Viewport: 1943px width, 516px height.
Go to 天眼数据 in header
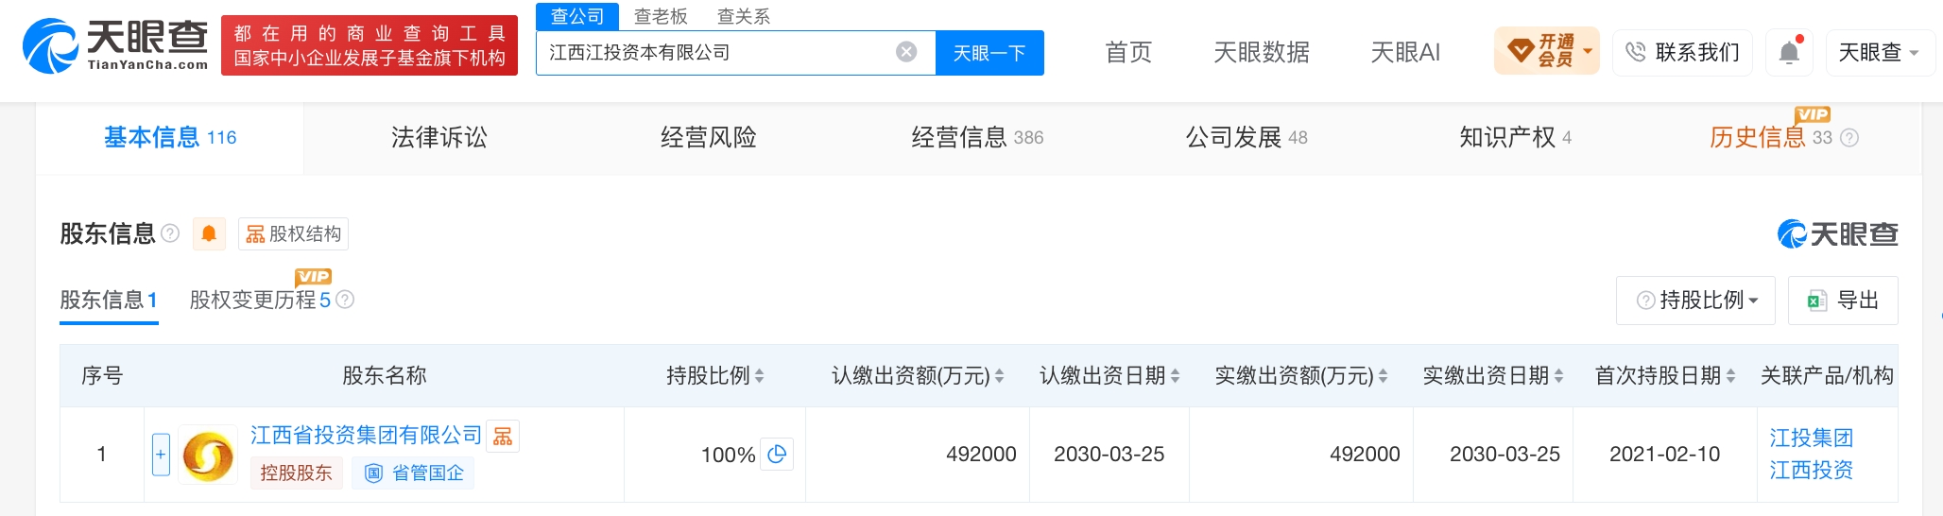tap(1261, 52)
